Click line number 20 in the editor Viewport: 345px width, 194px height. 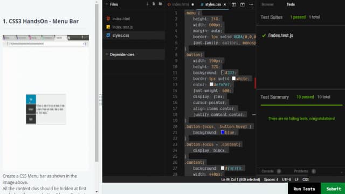click(175, 127)
